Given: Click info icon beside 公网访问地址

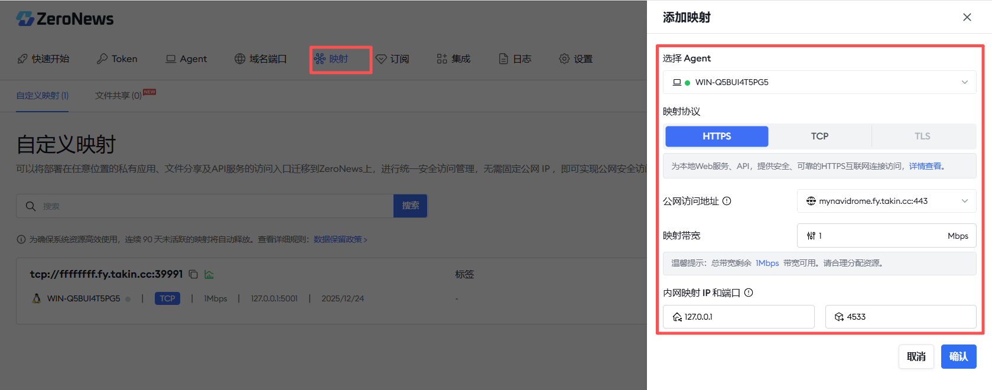Looking at the screenshot, I should [x=727, y=201].
